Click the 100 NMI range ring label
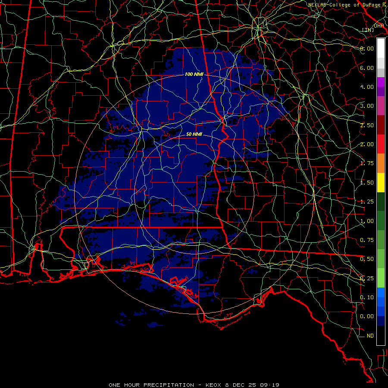The width and height of the screenshot is (388, 388). pyautogui.click(x=194, y=74)
